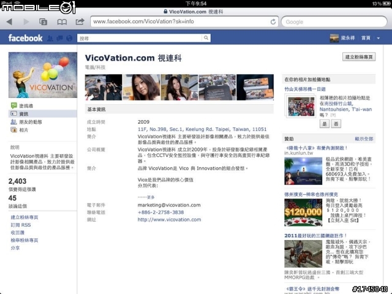
Task: Open the Keelung Rd. Taipei address link
Action: click(x=202, y=129)
